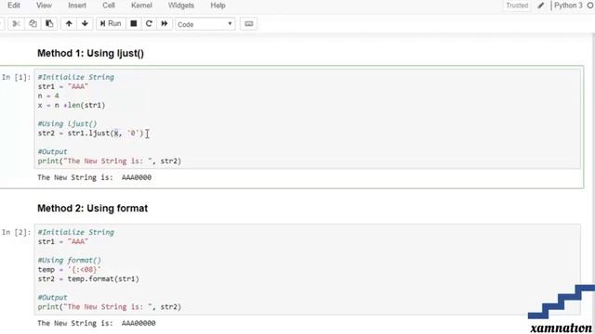The width and height of the screenshot is (595, 334).
Task: Paste cells below using the clipboard icon
Action: pos(49,24)
